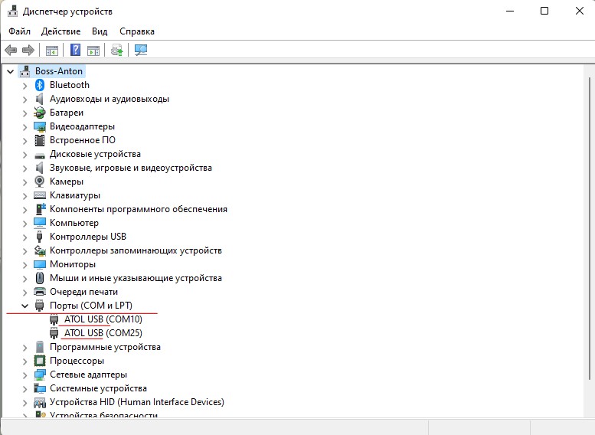
Task: Expand Аудиовходы и аудиовыходы
Action: pyautogui.click(x=25, y=100)
